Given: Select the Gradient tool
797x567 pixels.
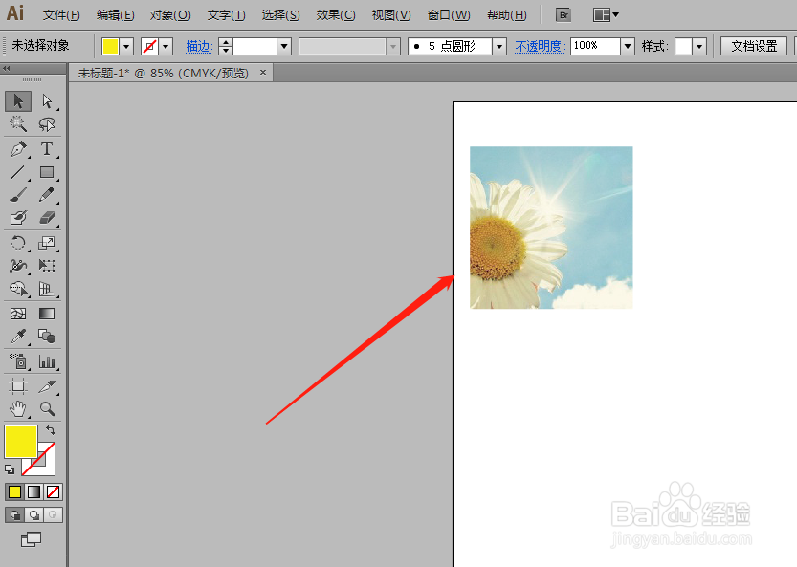Looking at the screenshot, I should 47,314.
